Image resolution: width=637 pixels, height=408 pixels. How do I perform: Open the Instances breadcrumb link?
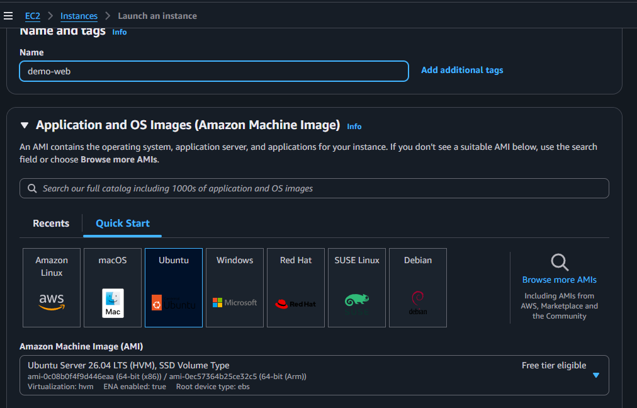click(x=79, y=16)
